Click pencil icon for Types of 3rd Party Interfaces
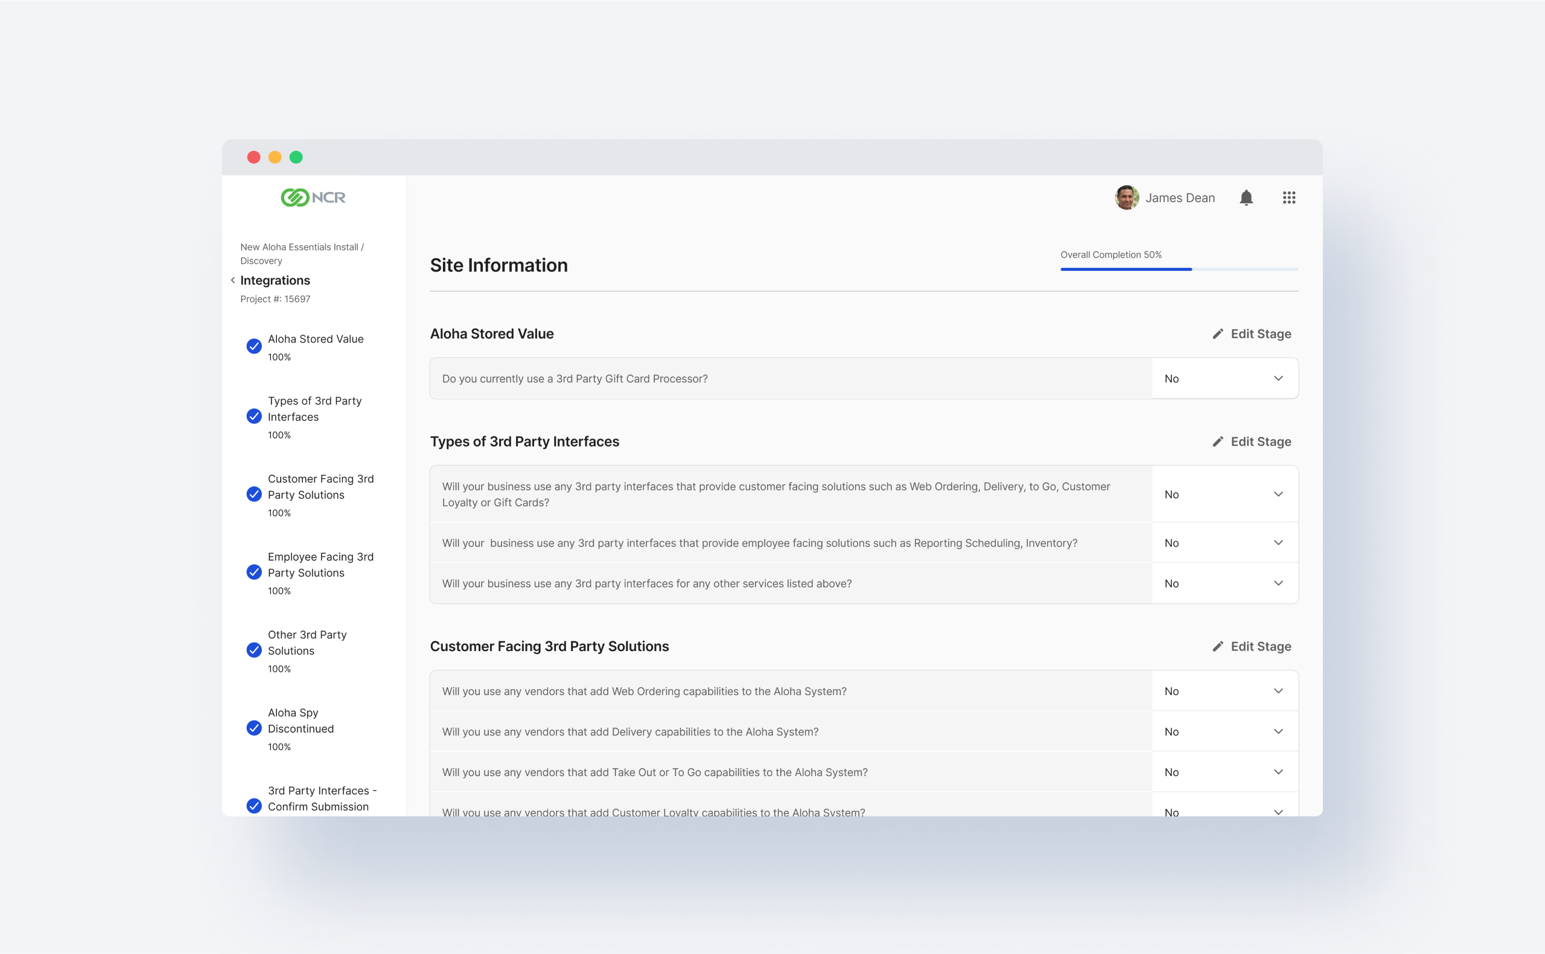 [1217, 442]
